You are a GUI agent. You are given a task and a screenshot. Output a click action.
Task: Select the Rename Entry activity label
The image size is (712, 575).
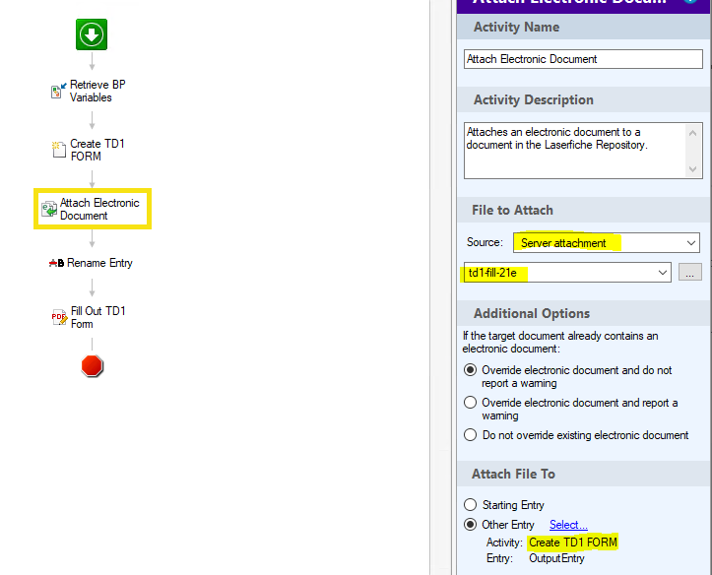pyautogui.click(x=99, y=263)
